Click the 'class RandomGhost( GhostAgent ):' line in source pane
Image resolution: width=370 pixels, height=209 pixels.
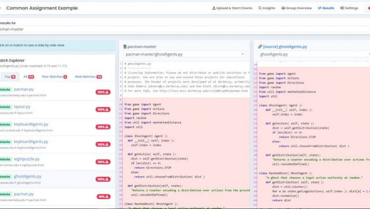tap(286, 173)
